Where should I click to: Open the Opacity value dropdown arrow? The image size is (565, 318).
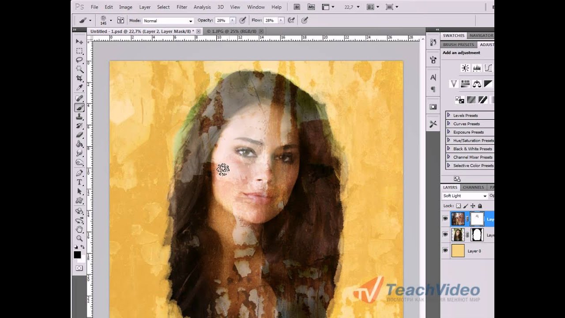click(232, 20)
